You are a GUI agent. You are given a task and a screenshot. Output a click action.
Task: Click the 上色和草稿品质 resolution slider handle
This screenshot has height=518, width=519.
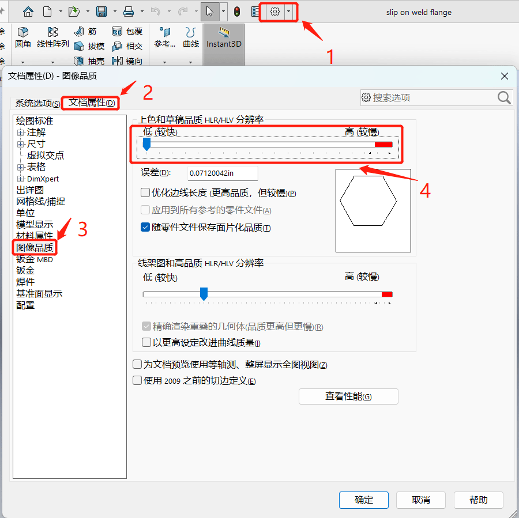[146, 144]
